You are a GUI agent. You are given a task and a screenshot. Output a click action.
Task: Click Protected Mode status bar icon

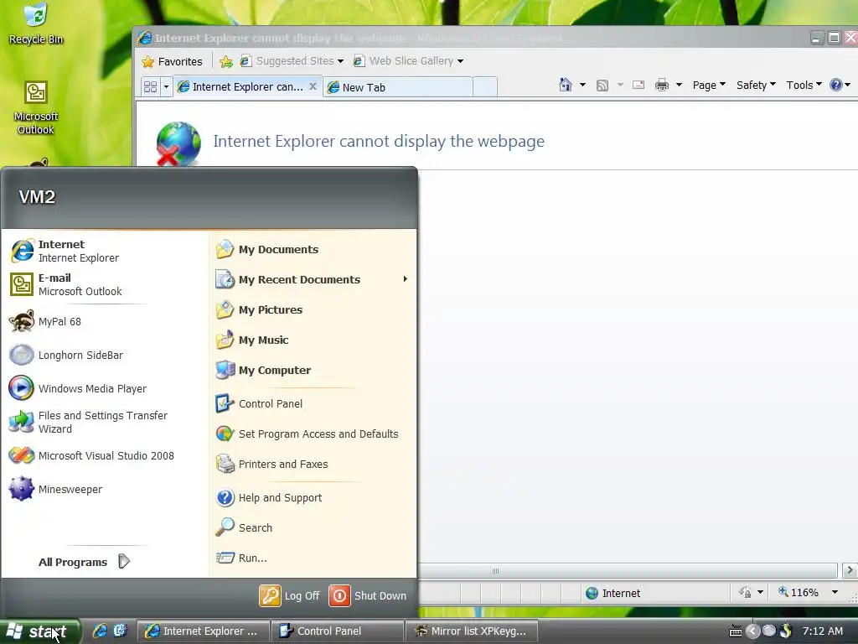[745, 592]
